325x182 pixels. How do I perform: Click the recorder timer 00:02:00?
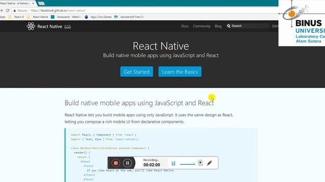(x=152, y=165)
